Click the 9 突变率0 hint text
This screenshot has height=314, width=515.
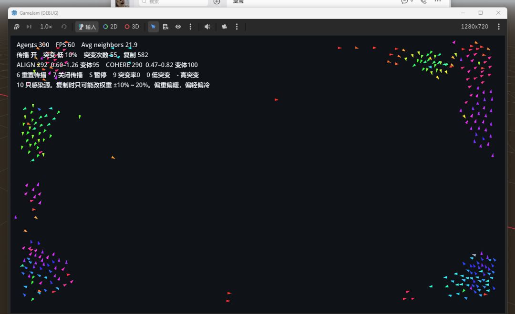[x=126, y=75]
